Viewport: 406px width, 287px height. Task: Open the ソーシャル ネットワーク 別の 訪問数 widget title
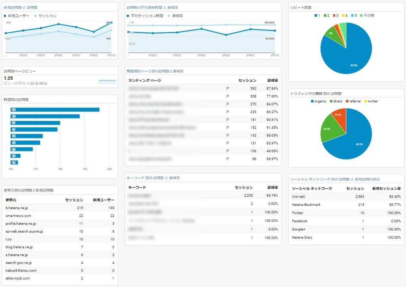click(335, 179)
